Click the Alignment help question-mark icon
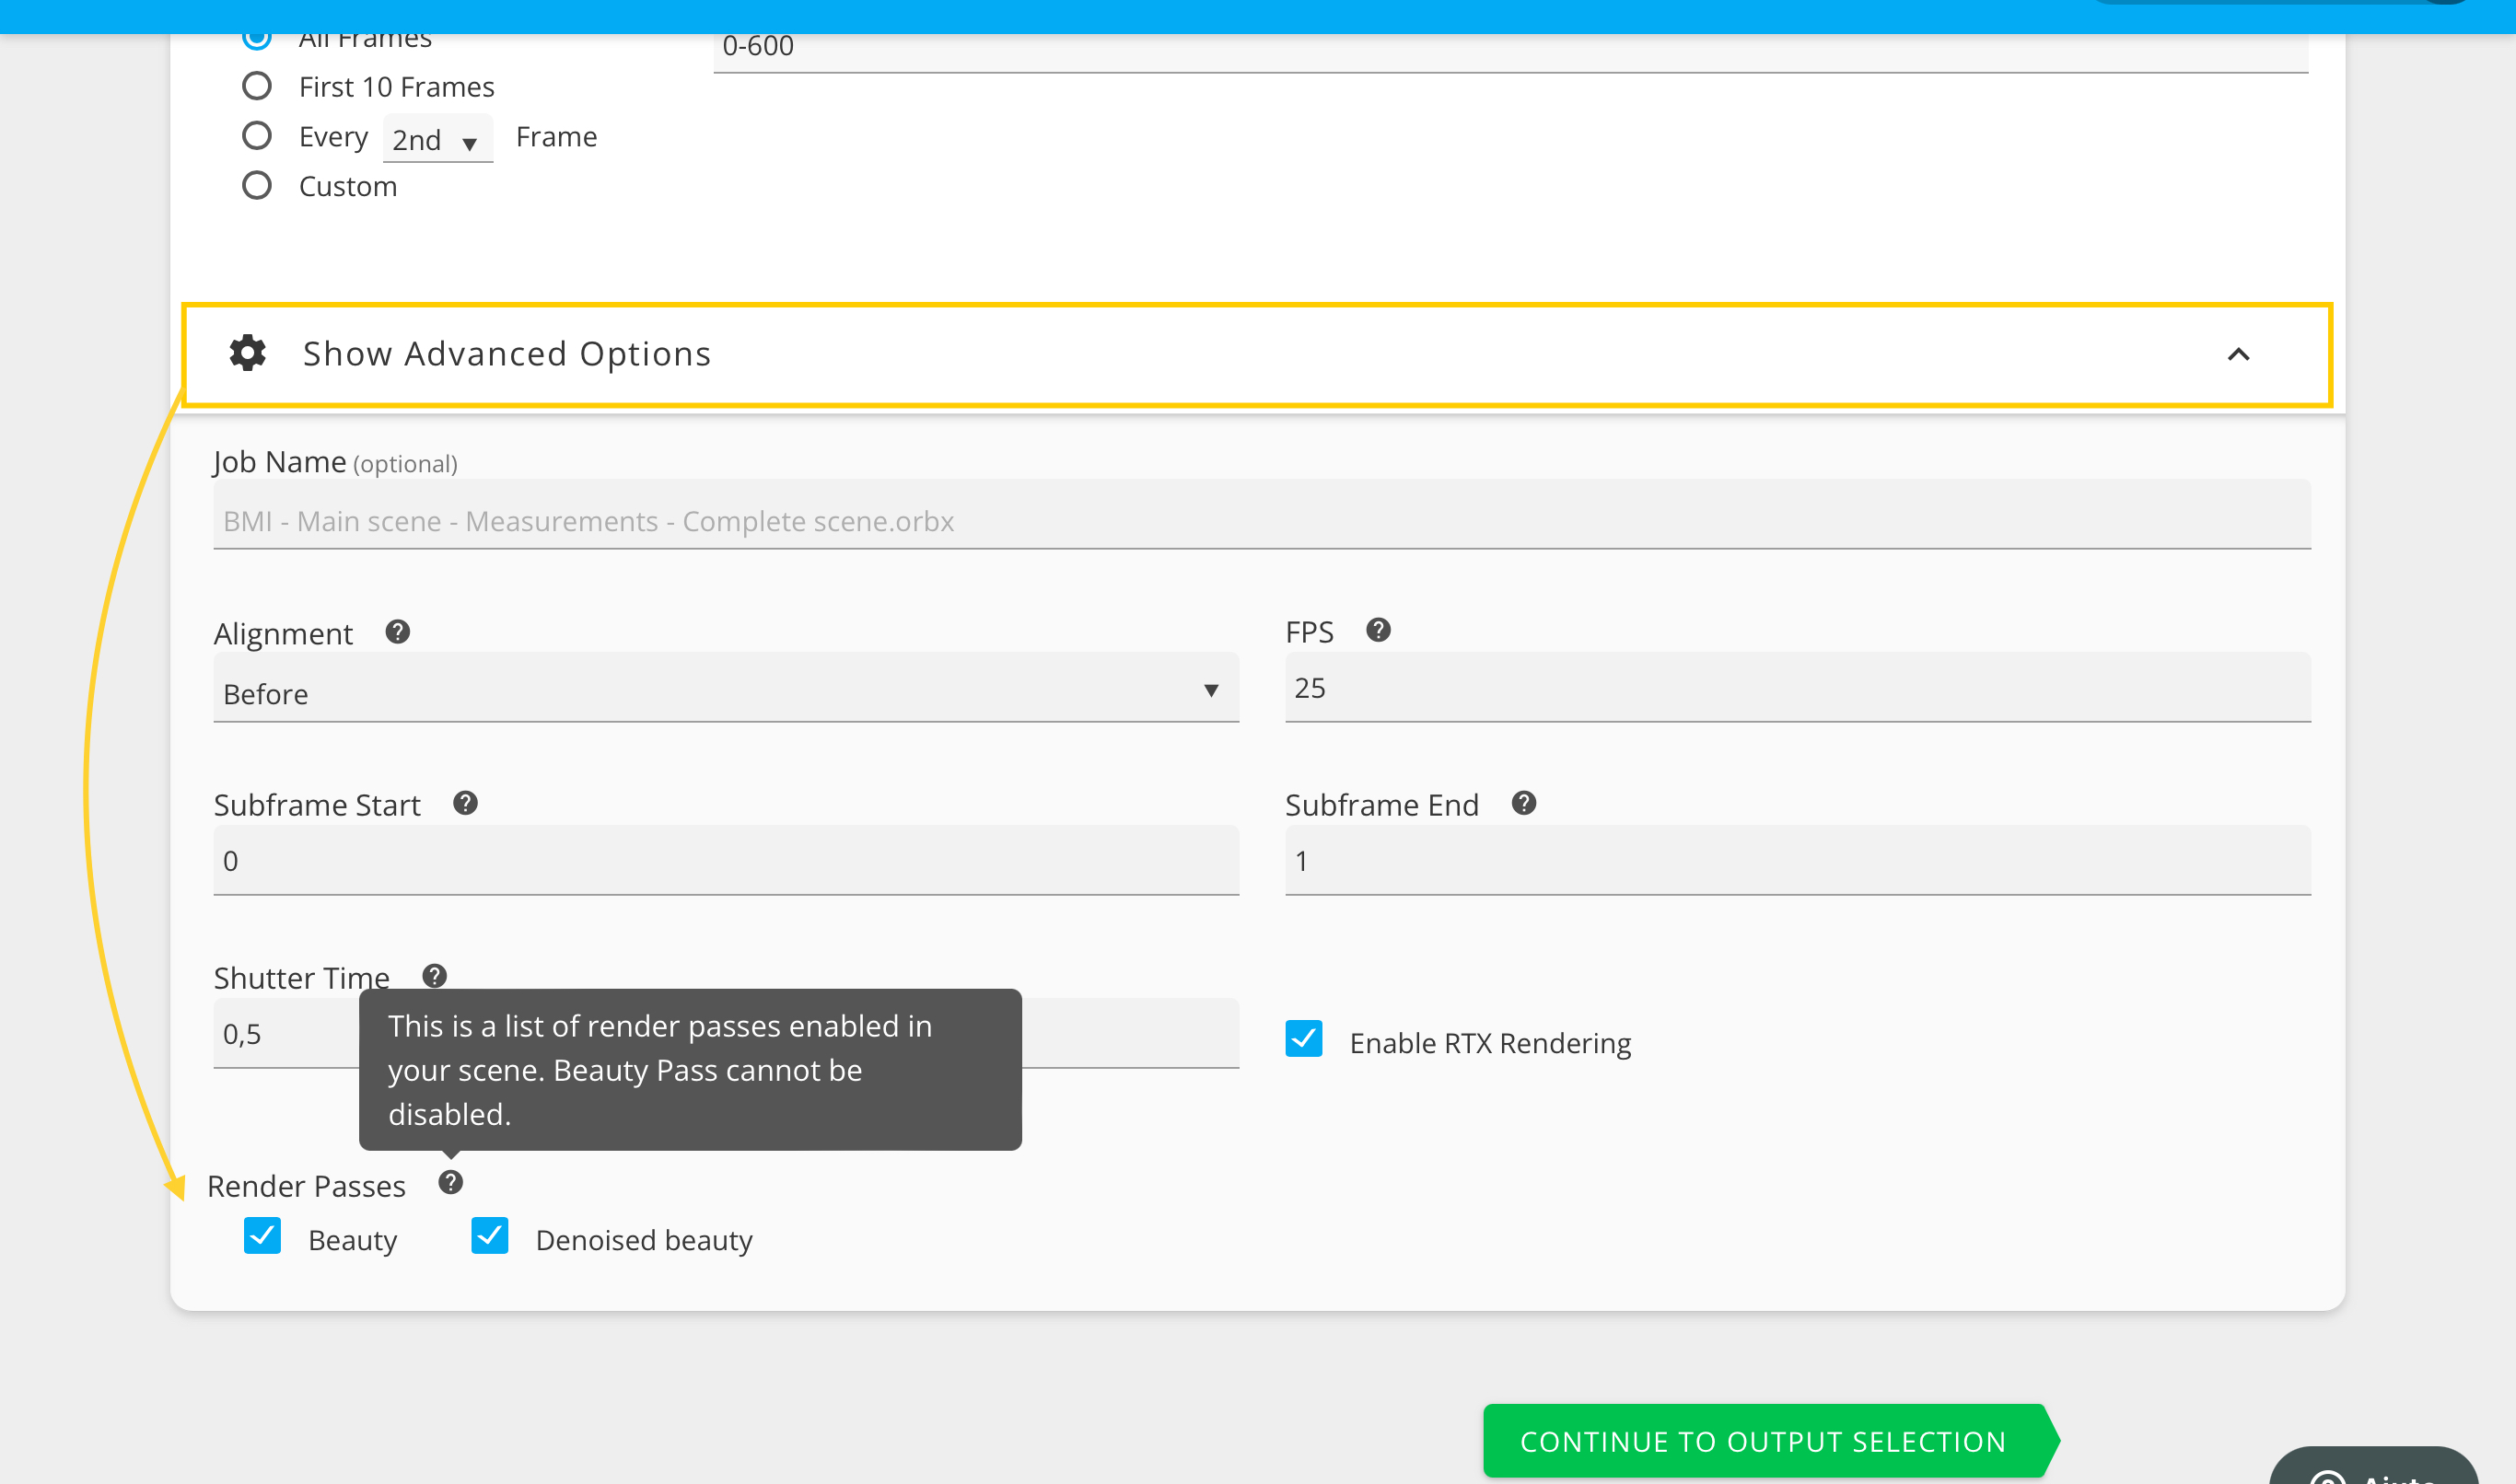 (x=397, y=632)
